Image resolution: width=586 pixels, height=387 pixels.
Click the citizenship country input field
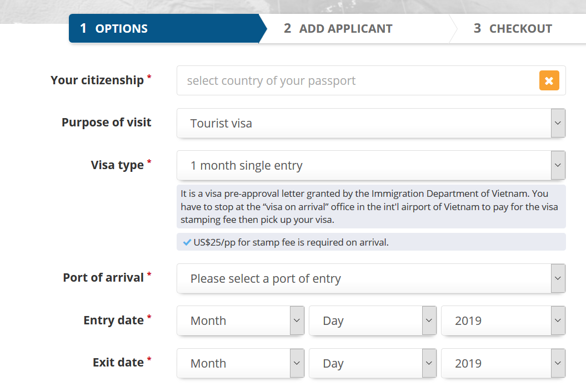coord(355,81)
